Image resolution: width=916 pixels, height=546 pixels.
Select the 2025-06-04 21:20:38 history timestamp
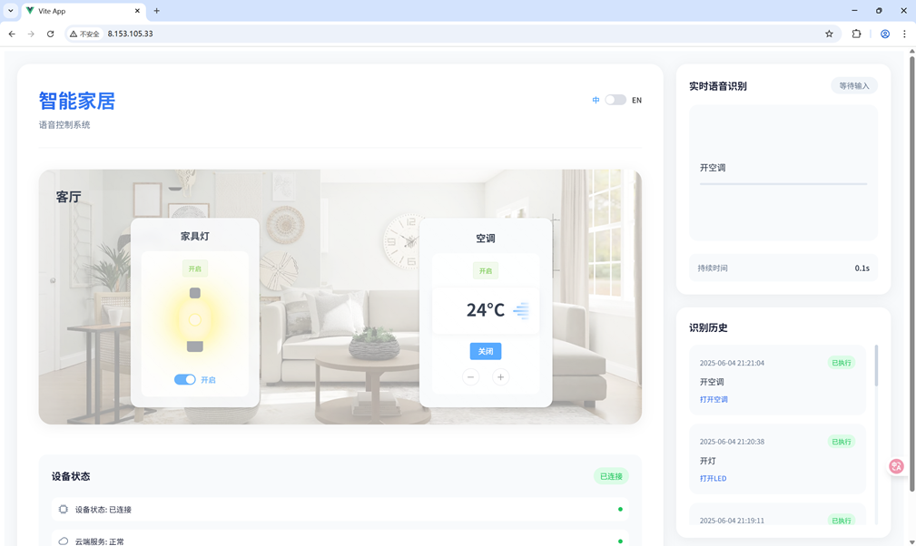[x=732, y=442]
